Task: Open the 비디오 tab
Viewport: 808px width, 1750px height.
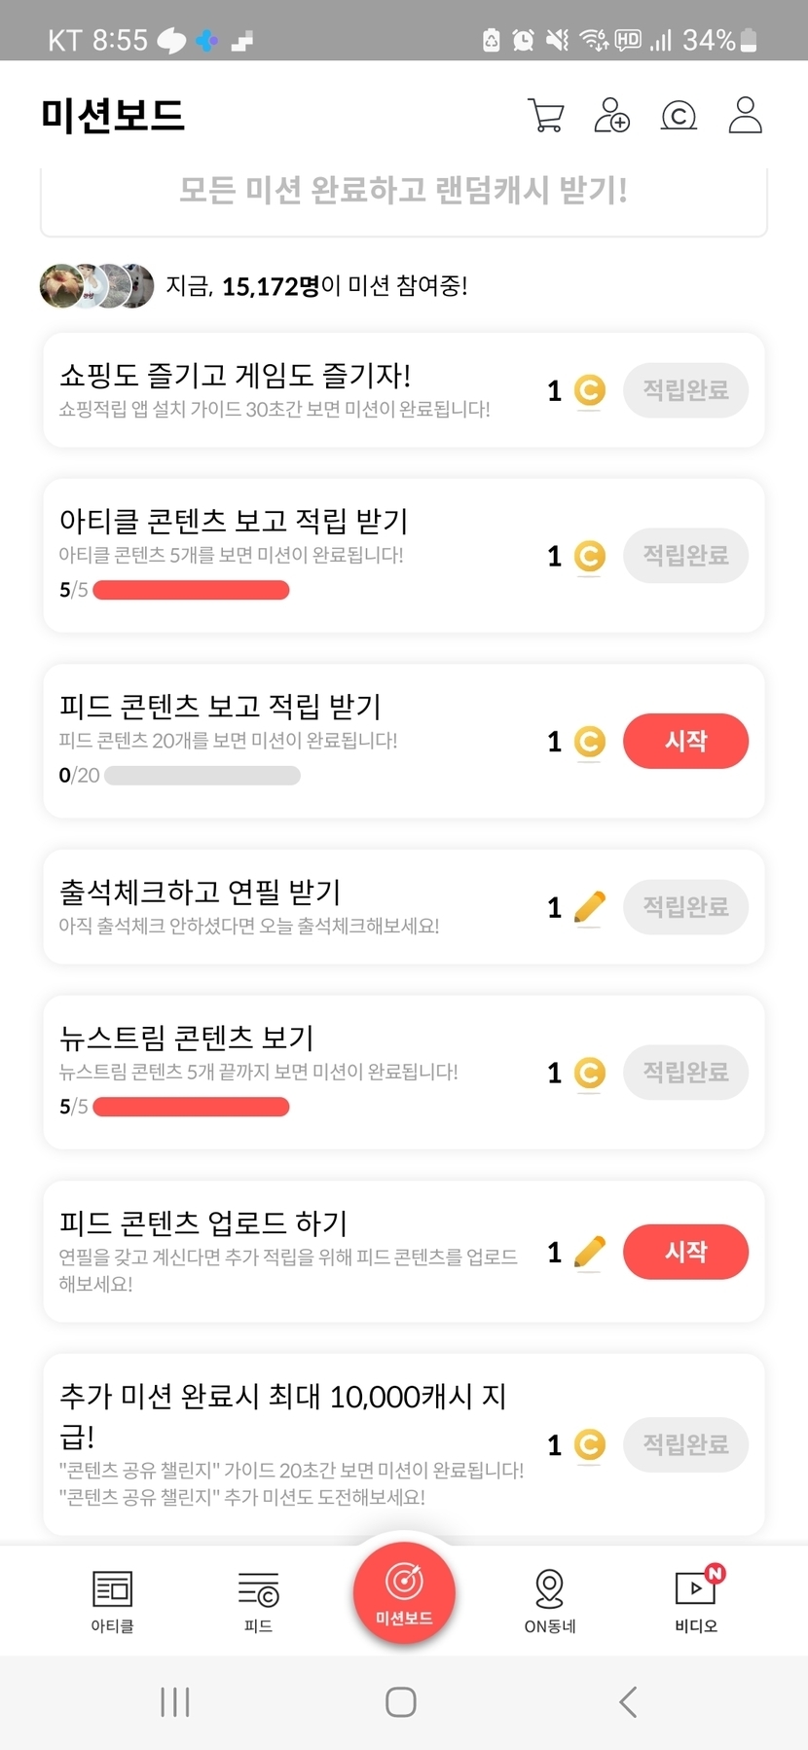Action: [x=696, y=1601]
